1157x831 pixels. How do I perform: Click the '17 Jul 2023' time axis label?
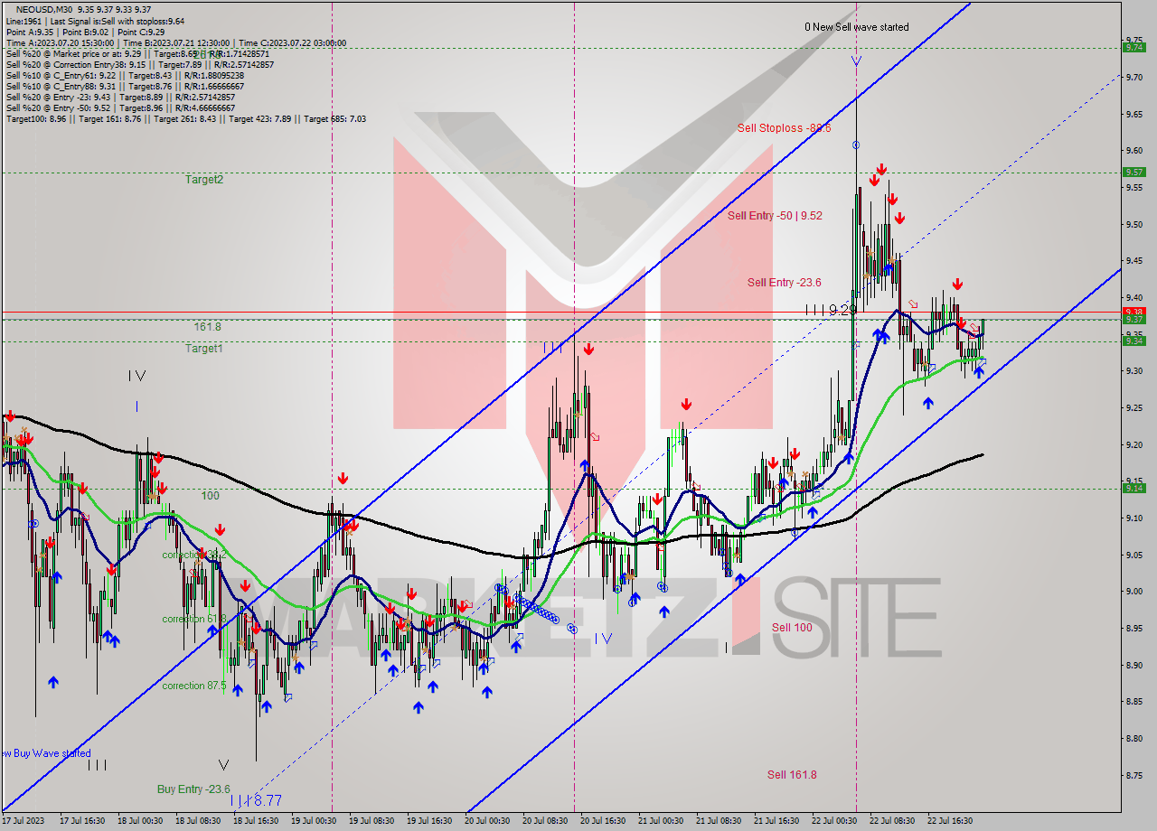coord(23,821)
